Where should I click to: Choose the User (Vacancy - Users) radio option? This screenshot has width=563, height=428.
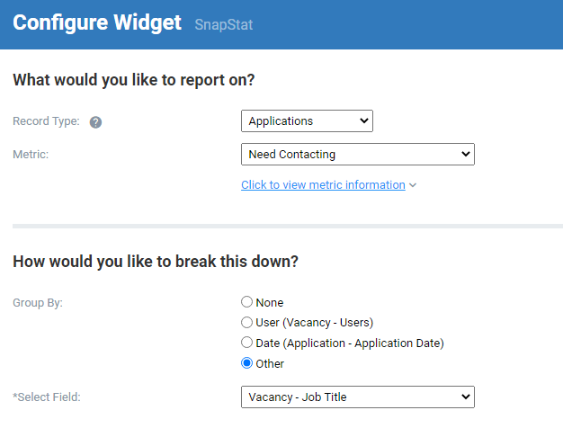tap(246, 322)
